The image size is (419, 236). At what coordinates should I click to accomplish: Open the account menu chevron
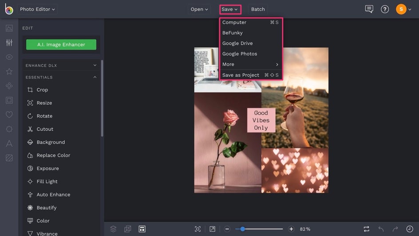coord(410,10)
